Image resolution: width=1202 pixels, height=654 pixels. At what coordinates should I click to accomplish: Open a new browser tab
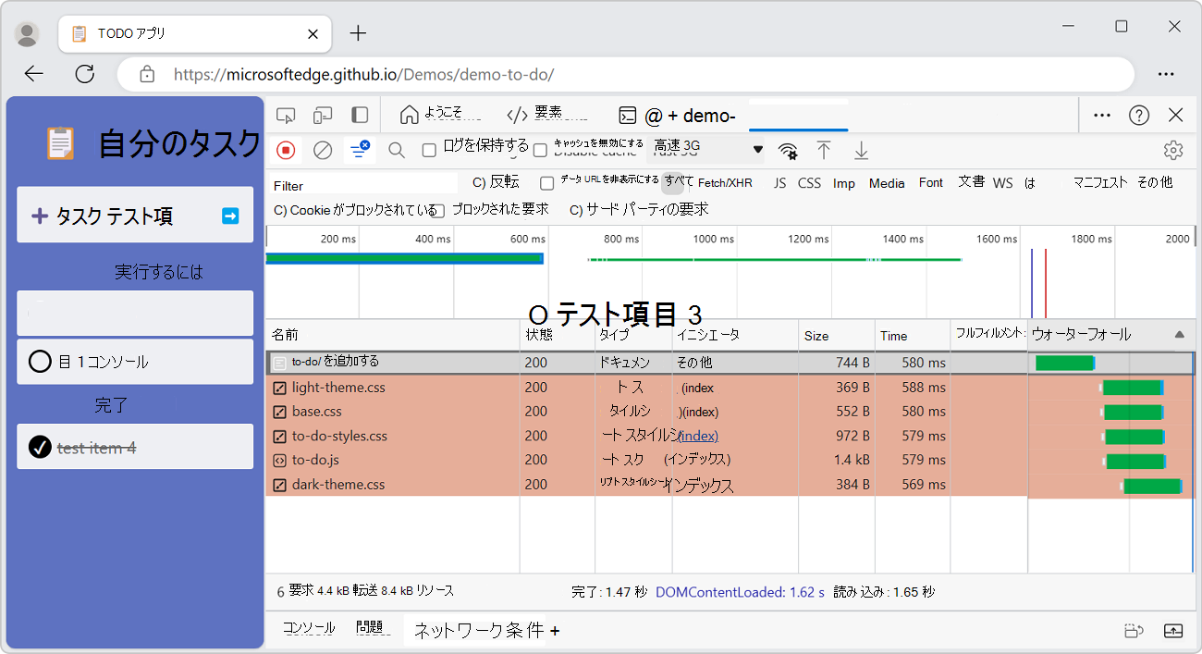[358, 33]
